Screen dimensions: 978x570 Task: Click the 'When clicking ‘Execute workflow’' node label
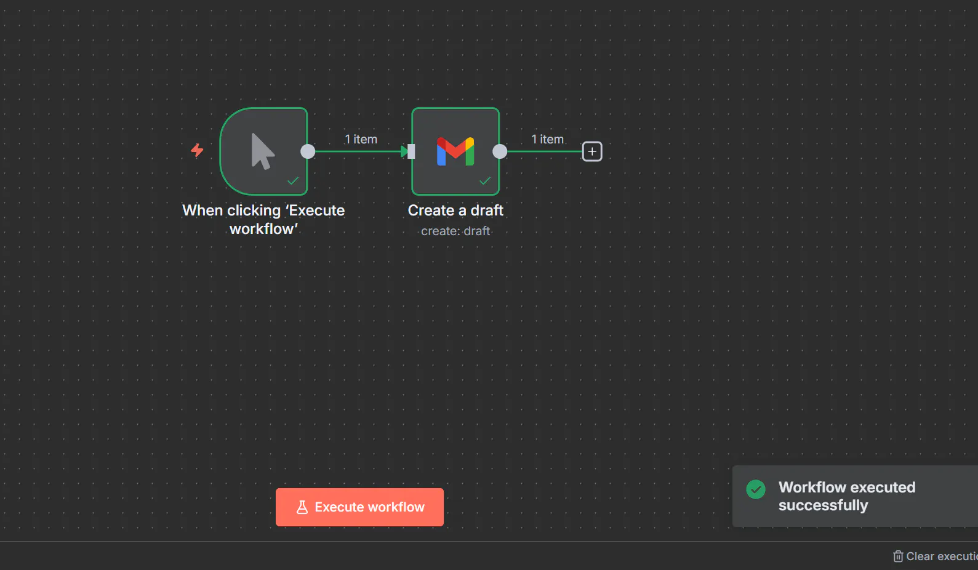263,220
